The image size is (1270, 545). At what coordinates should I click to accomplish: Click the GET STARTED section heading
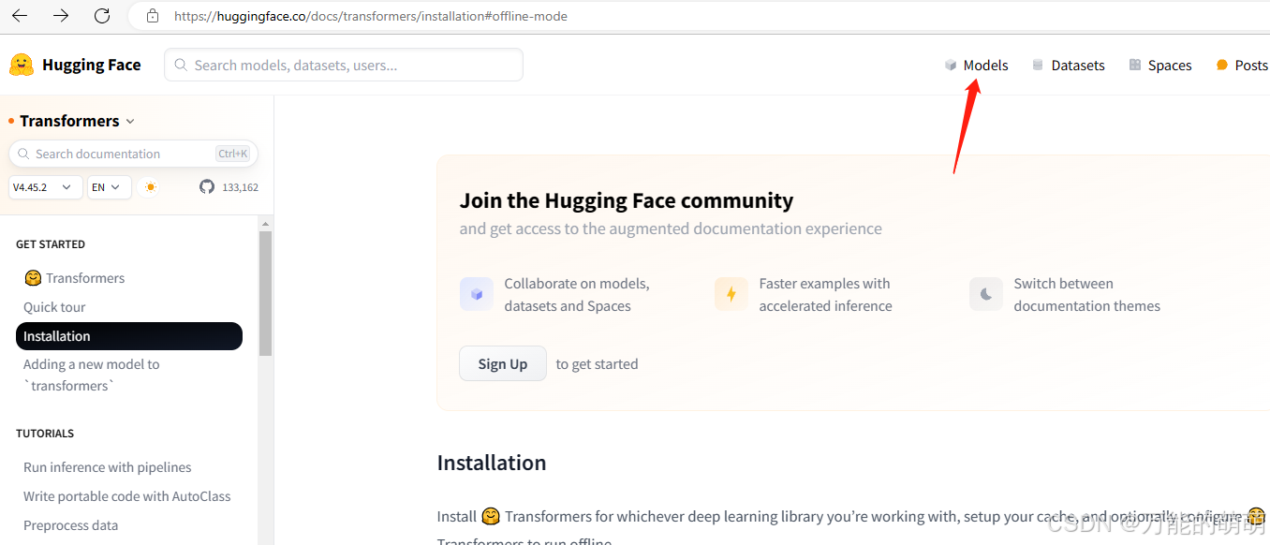point(51,244)
